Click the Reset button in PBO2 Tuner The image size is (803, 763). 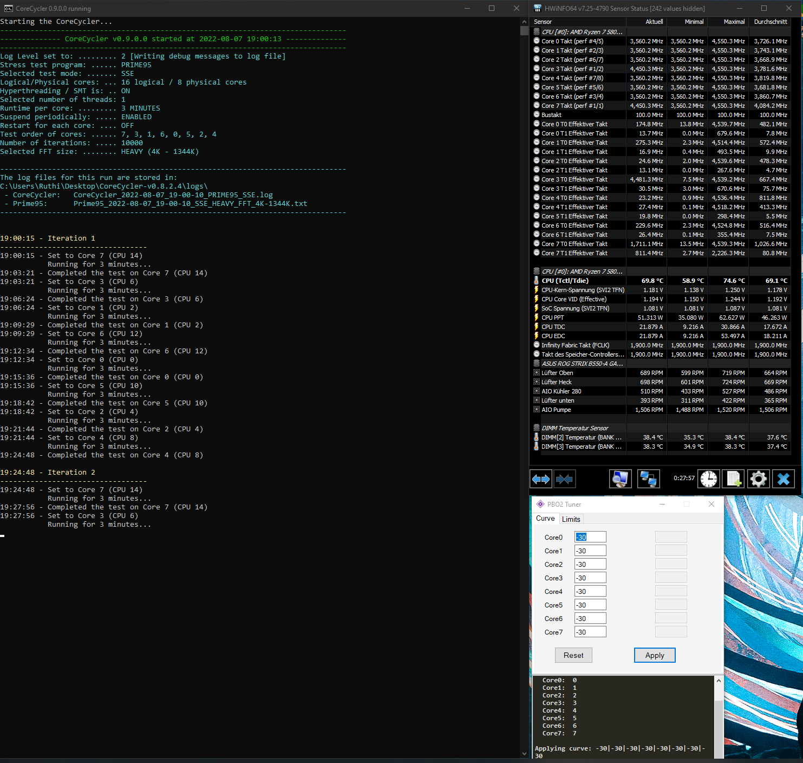[x=573, y=655]
